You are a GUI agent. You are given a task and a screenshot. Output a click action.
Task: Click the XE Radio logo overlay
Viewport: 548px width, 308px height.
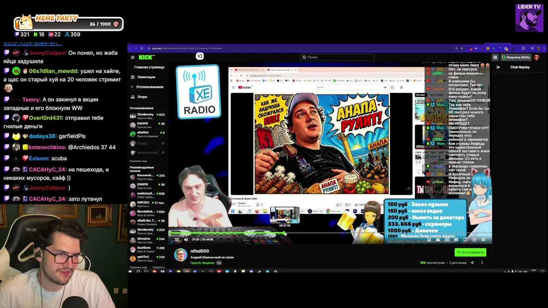[x=199, y=92]
